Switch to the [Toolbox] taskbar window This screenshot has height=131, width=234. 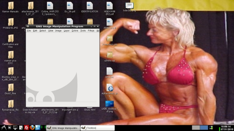[x=98, y=128]
